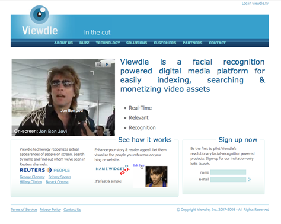Image resolution: width=281 pixels, height=224 pixels.
Task: Click the 'PEOPLE' label beside Reuters
Action: point(62,170)
